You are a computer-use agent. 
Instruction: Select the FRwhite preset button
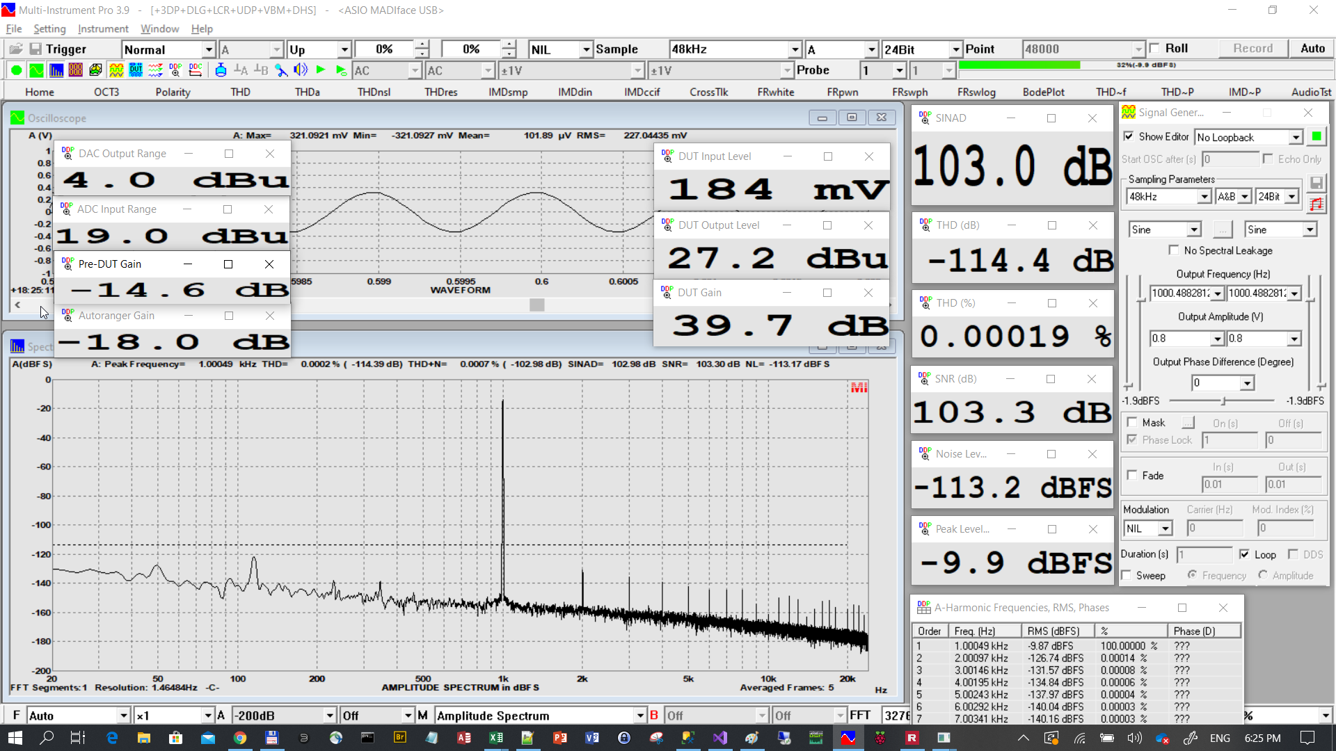(x=775, y=92)
